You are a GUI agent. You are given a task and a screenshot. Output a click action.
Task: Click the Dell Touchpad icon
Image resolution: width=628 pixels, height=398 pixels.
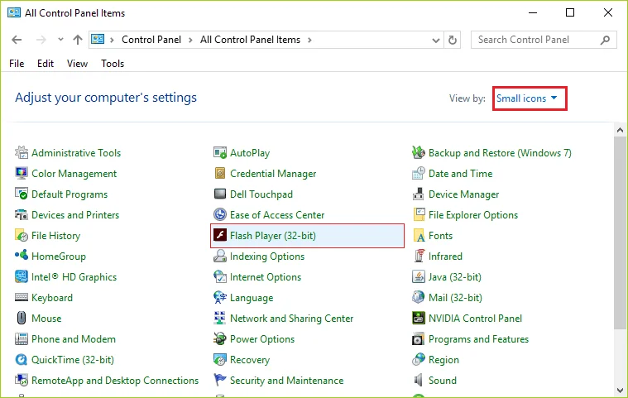click(x=220, y=194)
